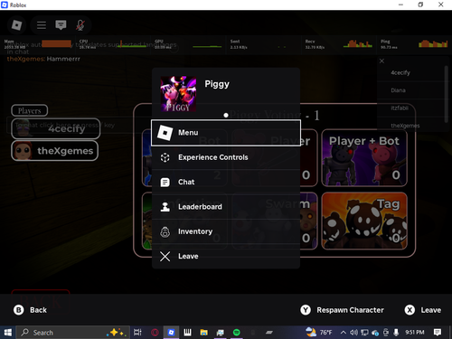Click the 9:51 PM clock
Image resolution: width=452 pixels, height=339 pixels.
(414, 333)
